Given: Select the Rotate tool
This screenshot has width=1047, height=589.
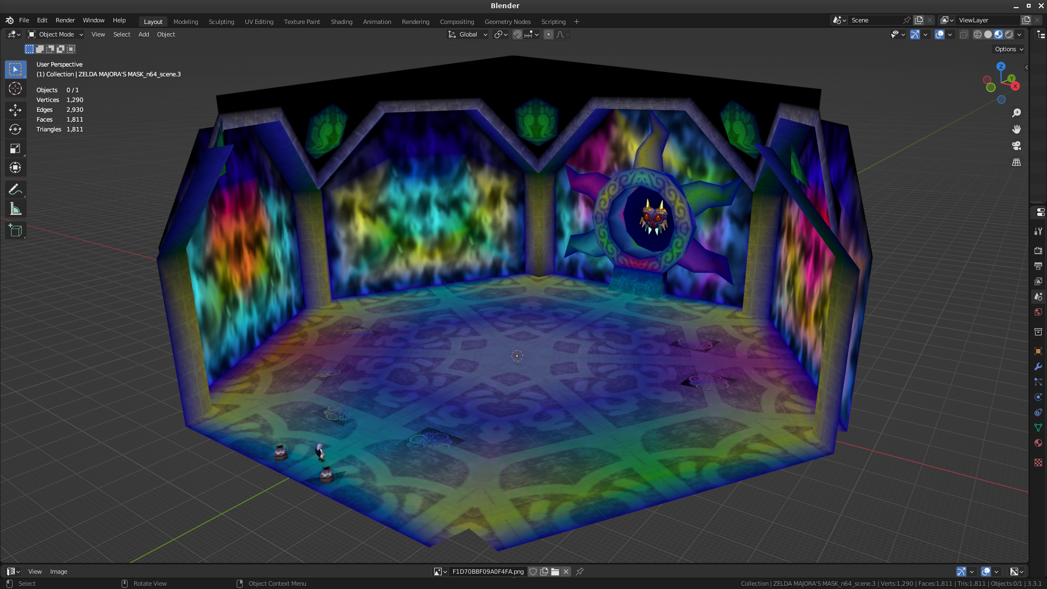Looking at the screenshot, I should (15, 129).
